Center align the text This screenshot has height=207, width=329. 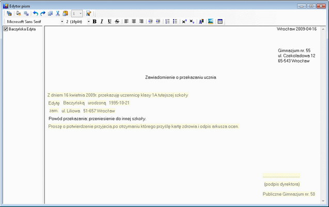coord(134,21)
